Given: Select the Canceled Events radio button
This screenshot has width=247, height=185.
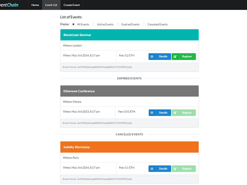Looking at the screenshot, I should [x=144, y=24].
